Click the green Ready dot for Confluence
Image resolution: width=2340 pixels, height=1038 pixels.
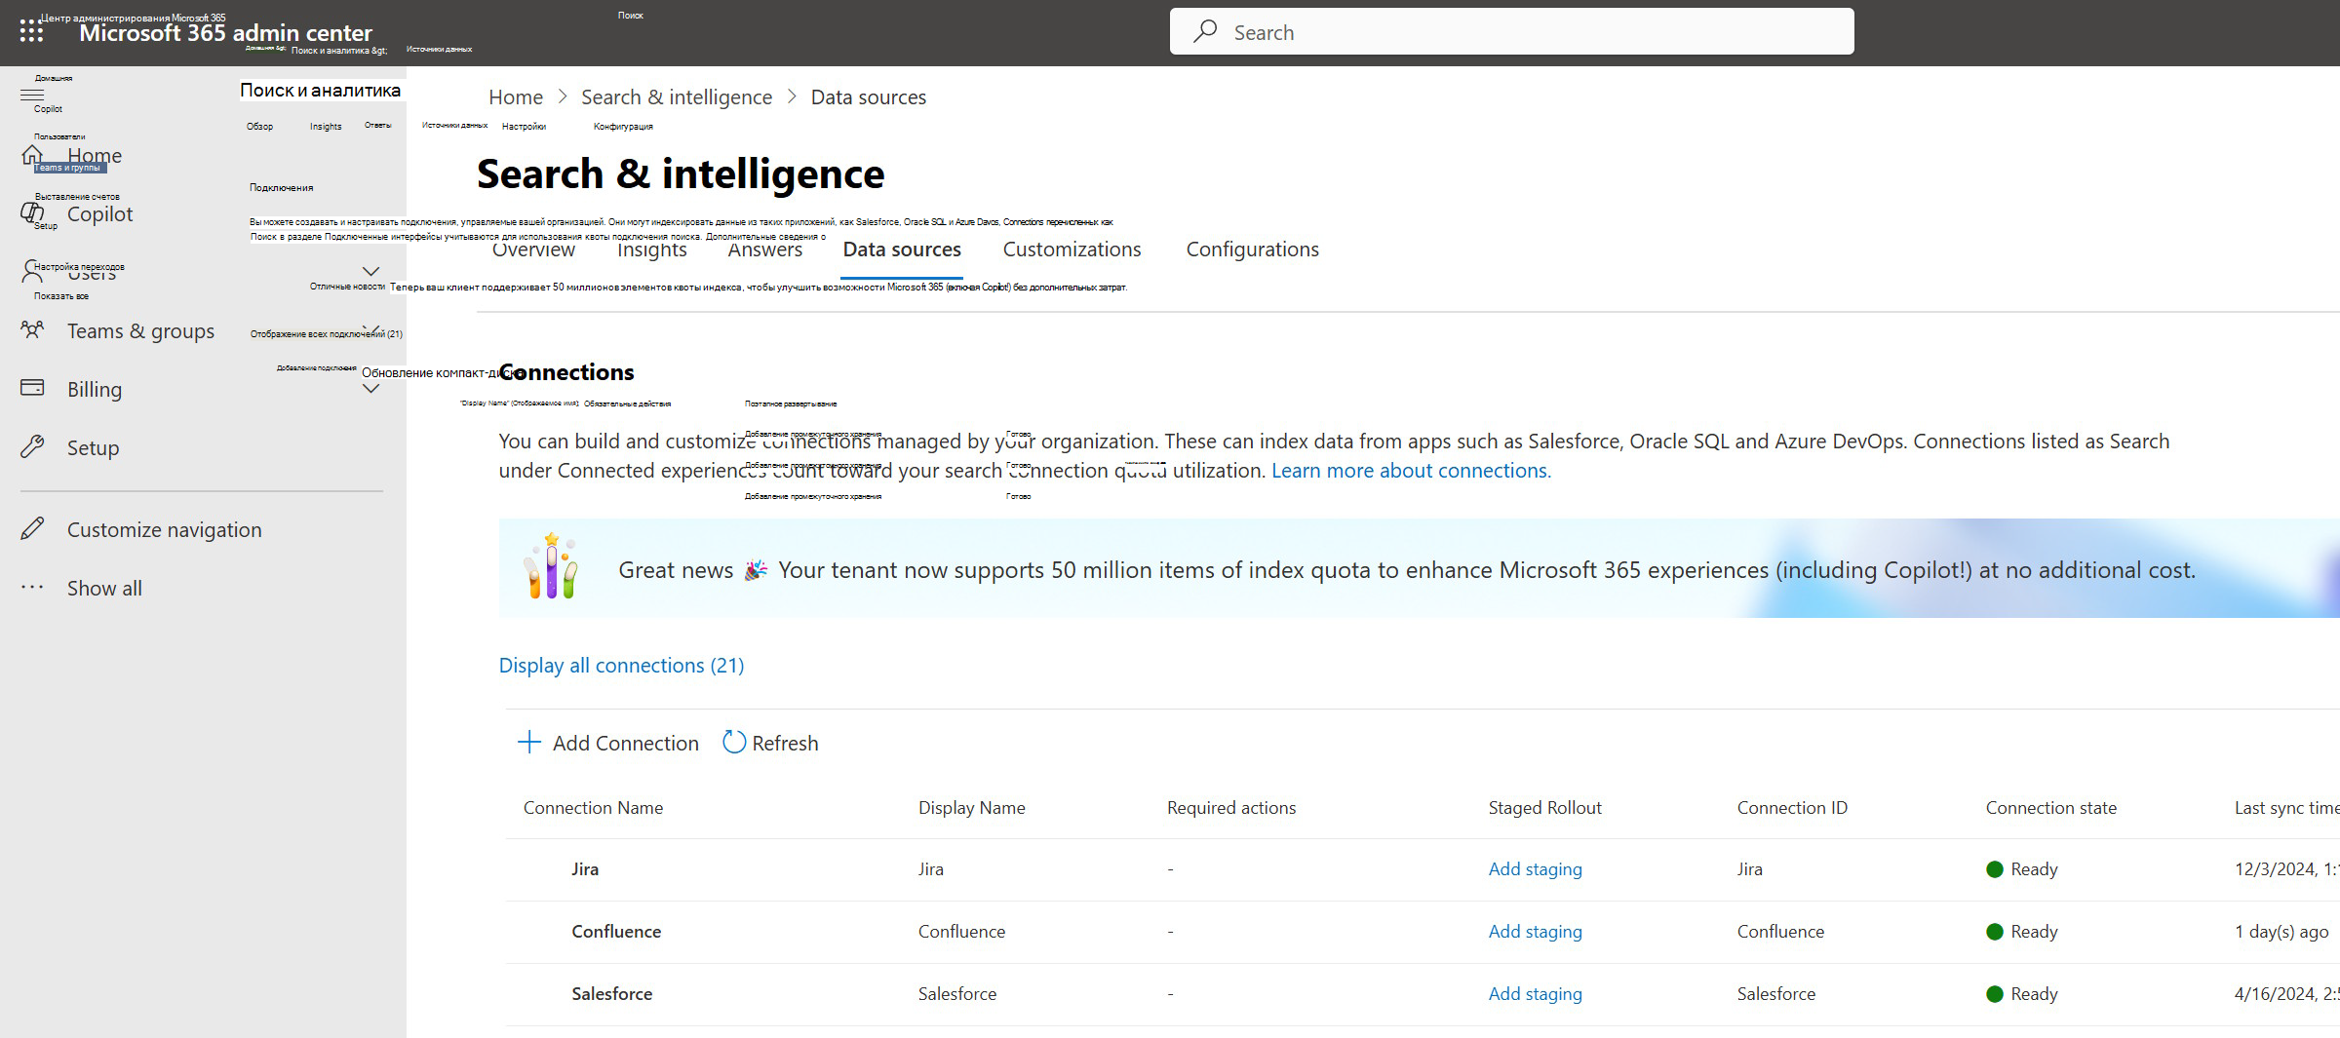click(x=1995, y=932)
